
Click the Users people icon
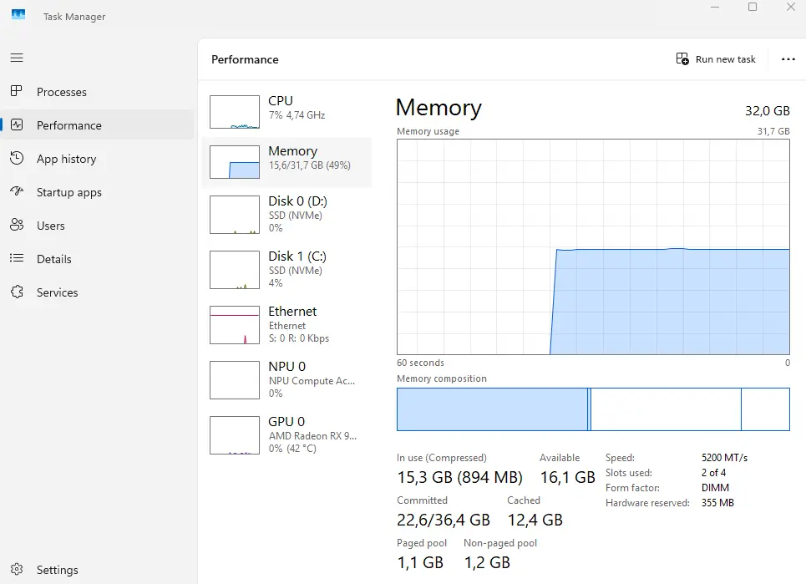17,226
